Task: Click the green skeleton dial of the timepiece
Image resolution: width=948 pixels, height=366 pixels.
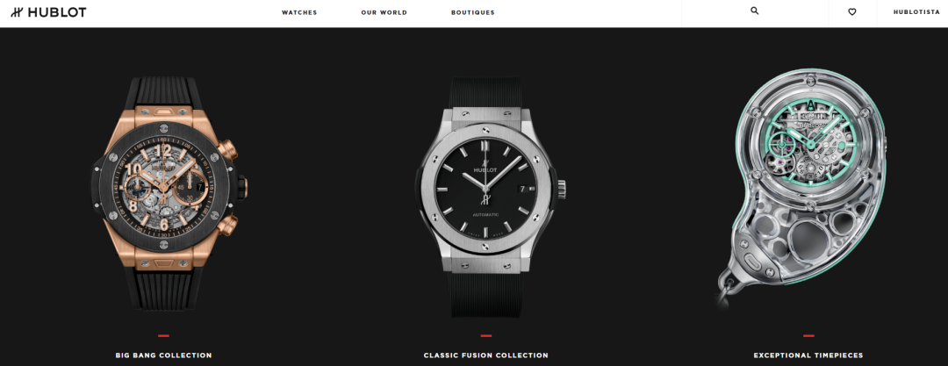Action: pos(809,143)
